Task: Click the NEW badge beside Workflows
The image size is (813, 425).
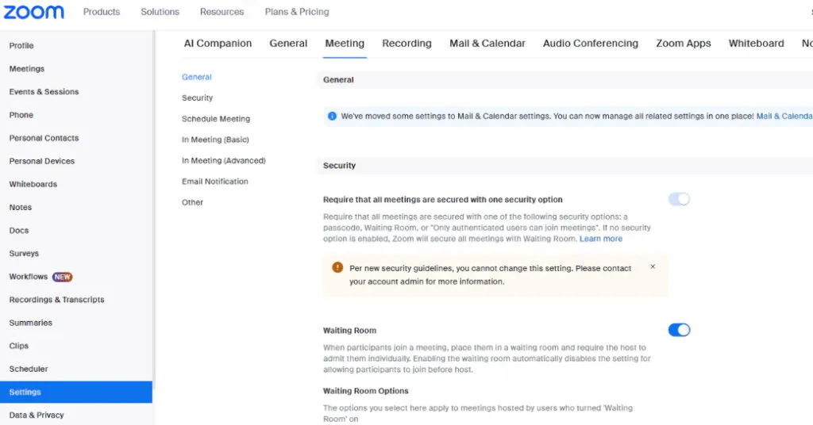Action: pos(62,277)
